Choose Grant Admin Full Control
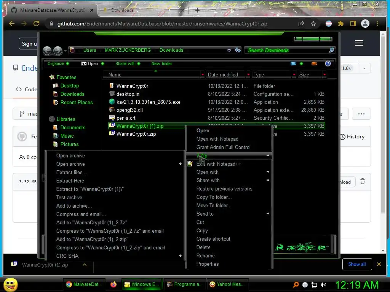The image size is (390, 292). (229, 147)
